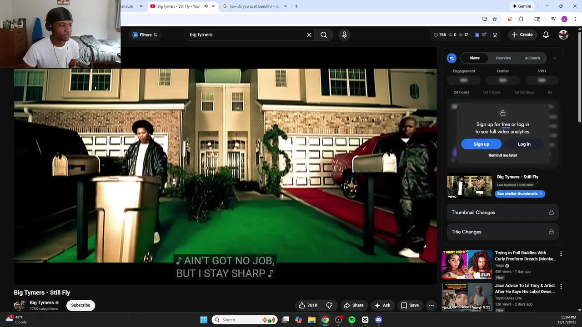Close the Big Tymers - Still Fly tab
This screenshot has height=327, width=582.
pyautogui.click(x=213, y=6)
